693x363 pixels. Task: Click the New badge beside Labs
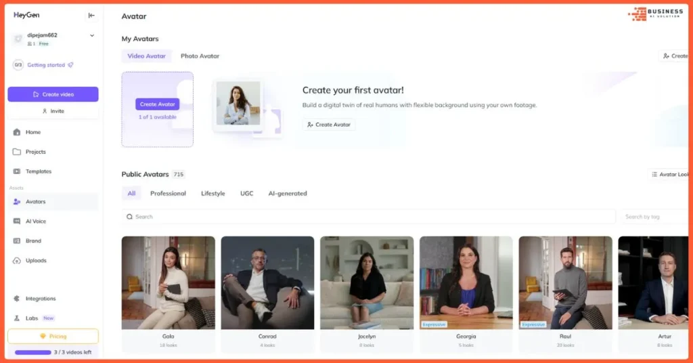point(49,318)
